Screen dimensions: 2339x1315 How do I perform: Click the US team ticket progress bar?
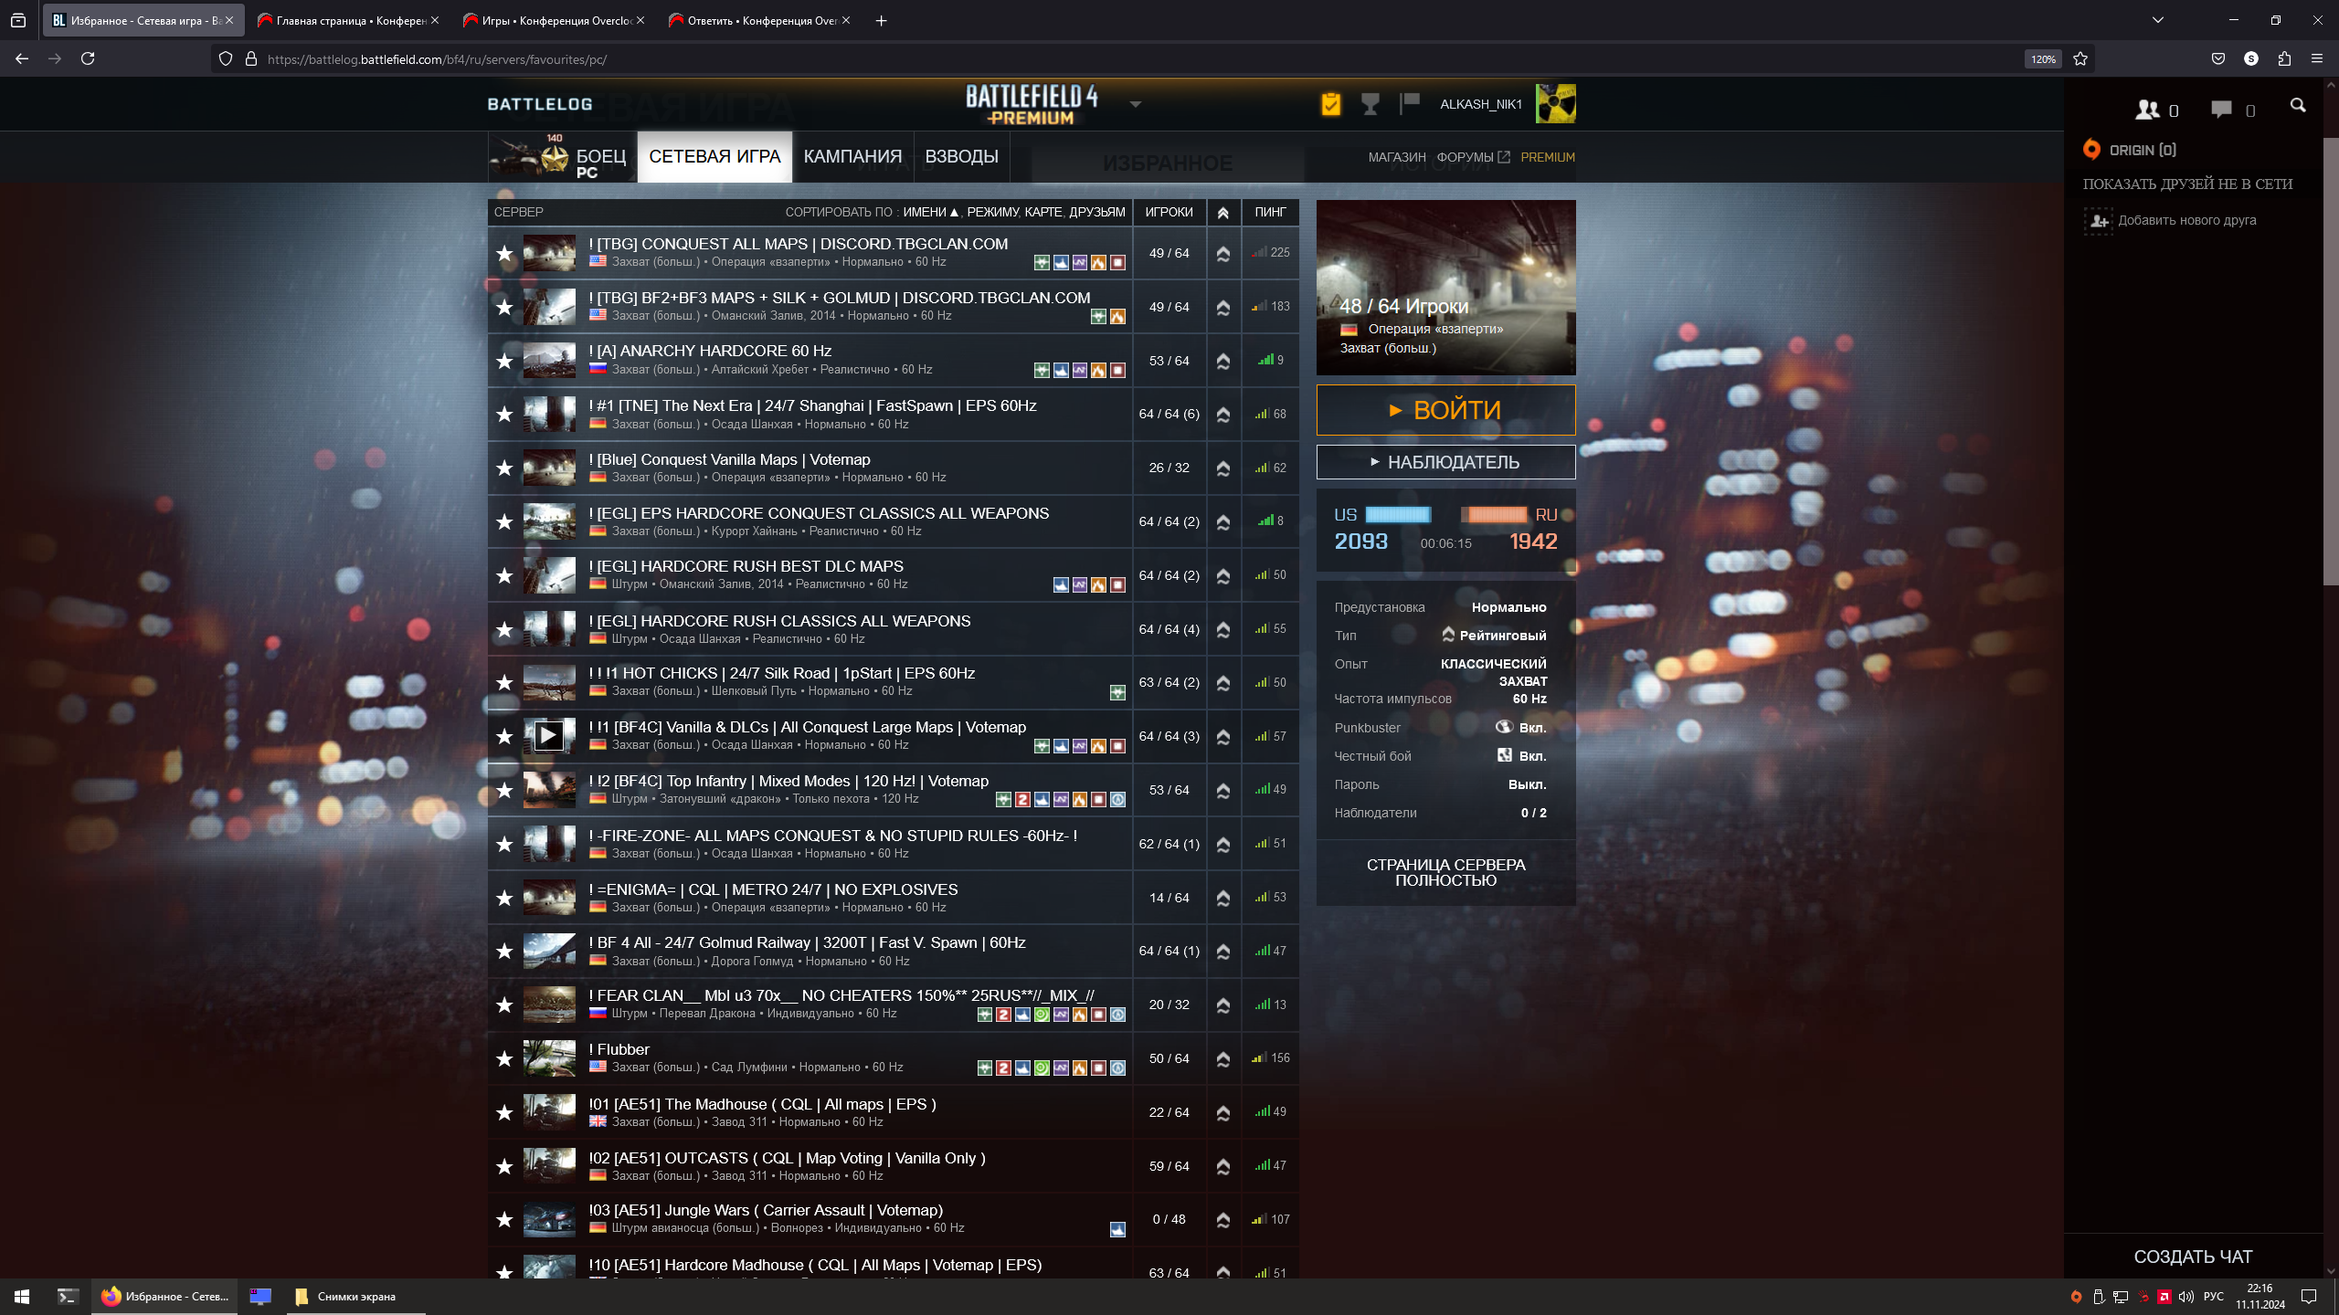1398,515
